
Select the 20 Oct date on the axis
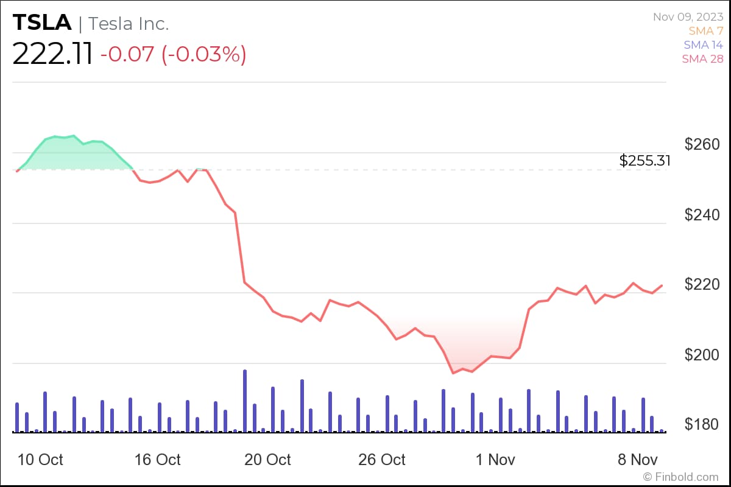pyautogui.click(x=267, y=460)
